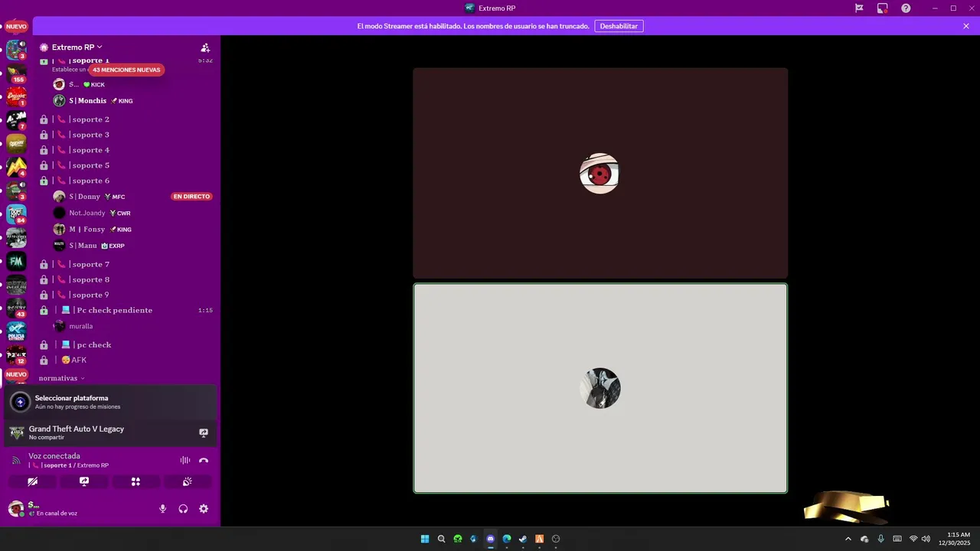Open user settings gear
Image resolution: width=980 pixels, height=551 pixels.
[204, 508]
